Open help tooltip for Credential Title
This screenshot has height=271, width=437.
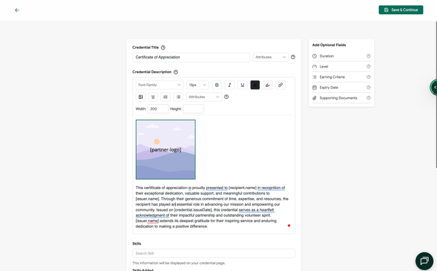(x=163, y=47)
